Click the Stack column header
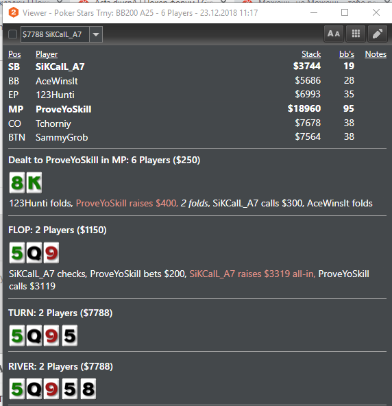Viewport: 392px width, 406px height. [x=311, y=54]
